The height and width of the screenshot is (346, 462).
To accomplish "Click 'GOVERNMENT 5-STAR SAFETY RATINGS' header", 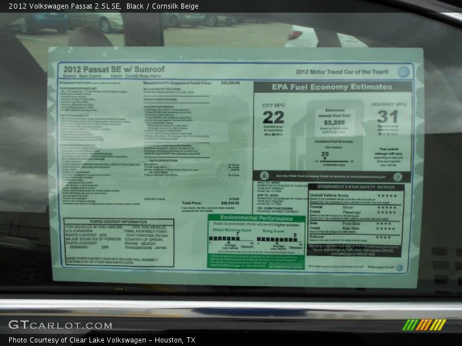I will coord(356,187).
